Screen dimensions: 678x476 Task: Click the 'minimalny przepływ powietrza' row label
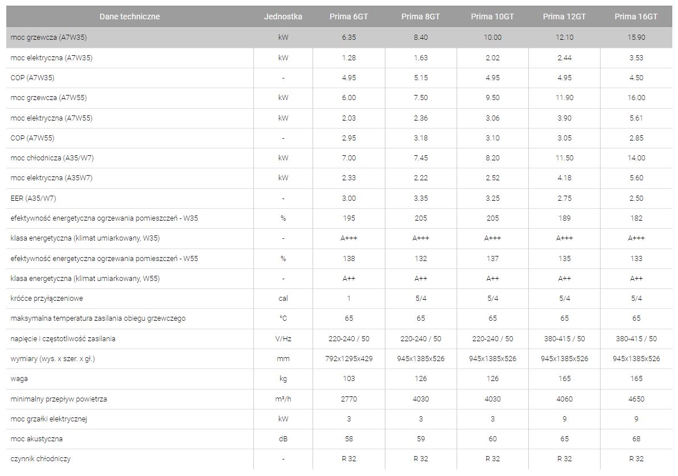(59, 399)
